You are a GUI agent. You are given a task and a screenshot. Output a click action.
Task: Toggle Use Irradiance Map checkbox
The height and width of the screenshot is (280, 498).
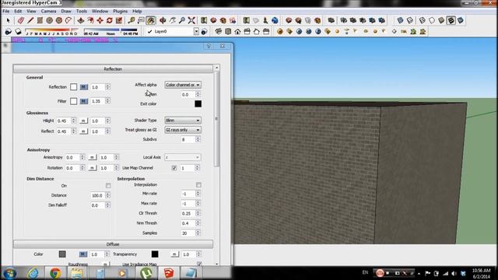click(x=199, y=264)
